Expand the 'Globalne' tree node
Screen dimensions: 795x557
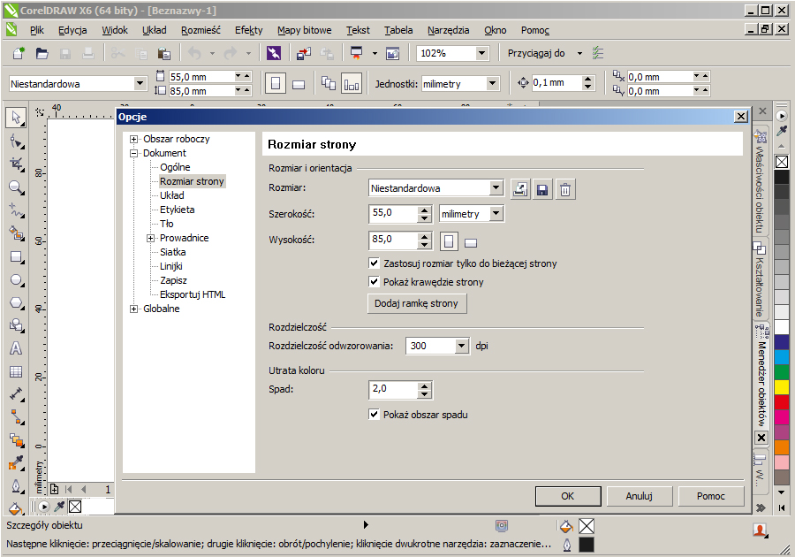pyautogui.click(x=134, y=309)
